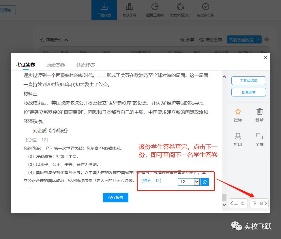
Task: Open the 答案来源分析 answer source analysis
Action: pyautogui.click(x=180, y=10)
